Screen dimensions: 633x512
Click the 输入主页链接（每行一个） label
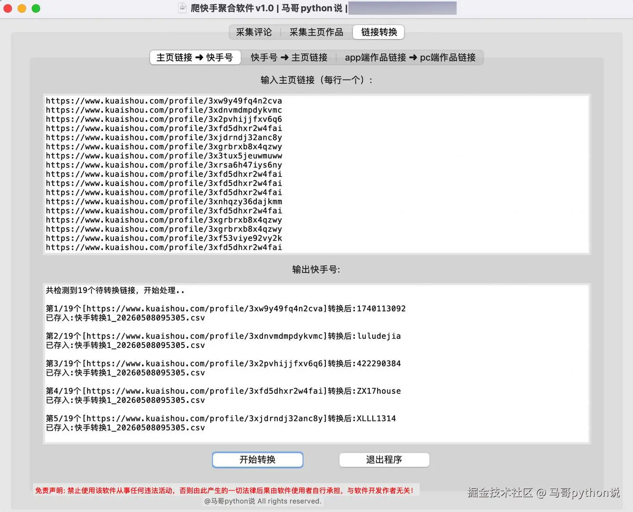pos(316,80)
